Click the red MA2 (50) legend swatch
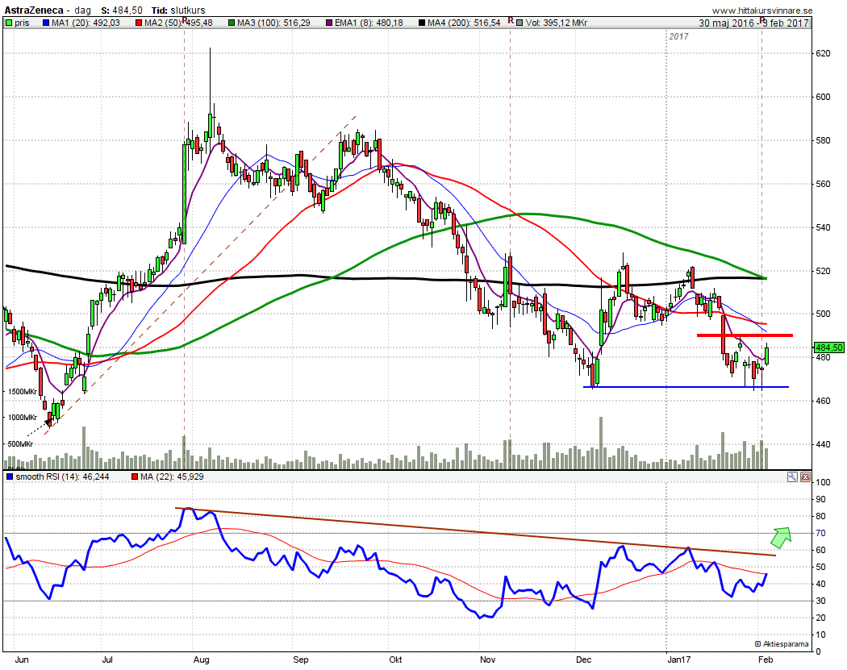The height and width of the screenshot is (670, 847). pos(139,23)
